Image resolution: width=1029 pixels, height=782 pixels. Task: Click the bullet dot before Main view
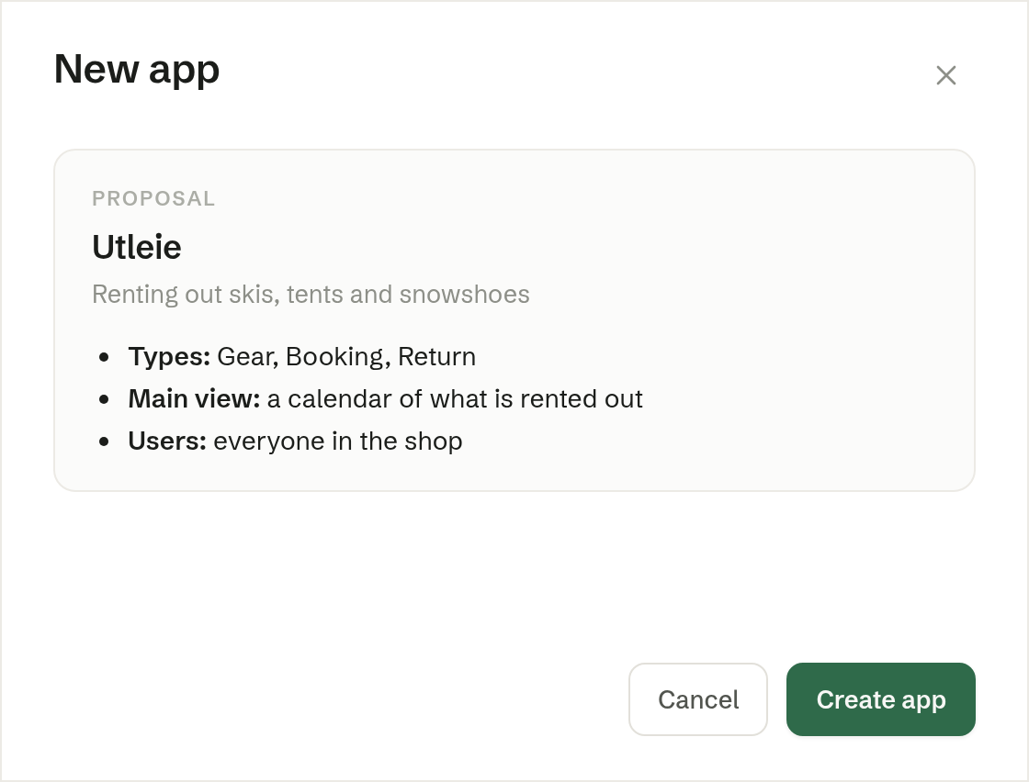[104, 399]
